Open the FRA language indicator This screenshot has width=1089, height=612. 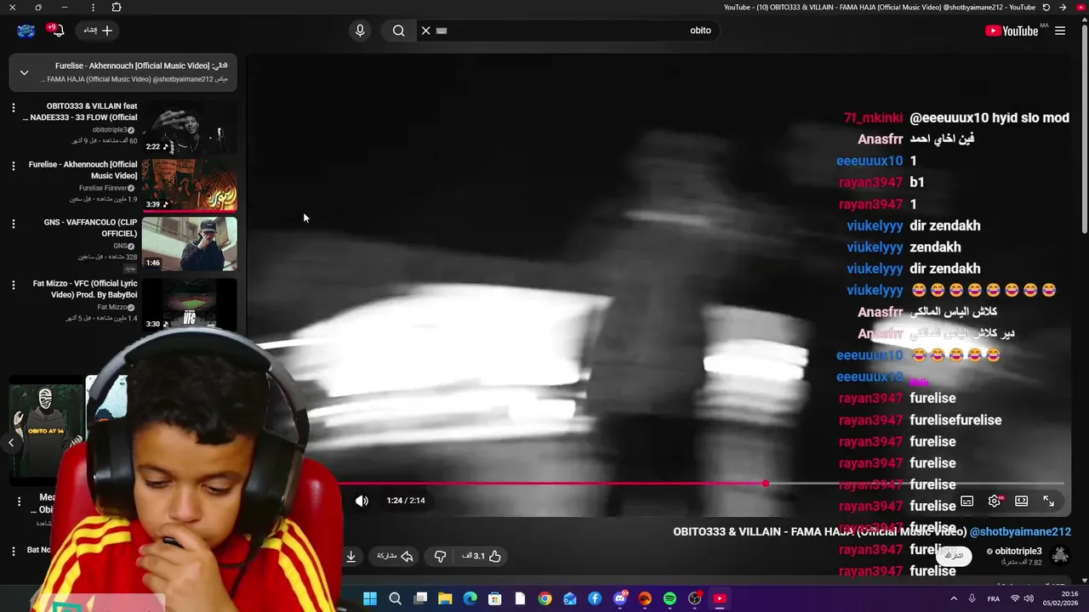[x=993, y=598]
